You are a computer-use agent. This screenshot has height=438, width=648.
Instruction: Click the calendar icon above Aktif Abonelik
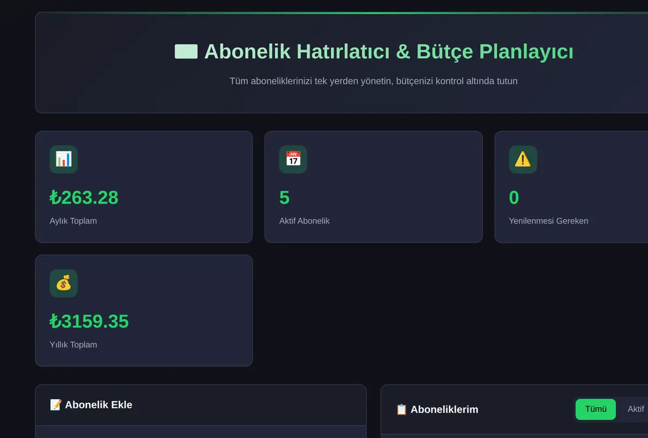(293, 159)
